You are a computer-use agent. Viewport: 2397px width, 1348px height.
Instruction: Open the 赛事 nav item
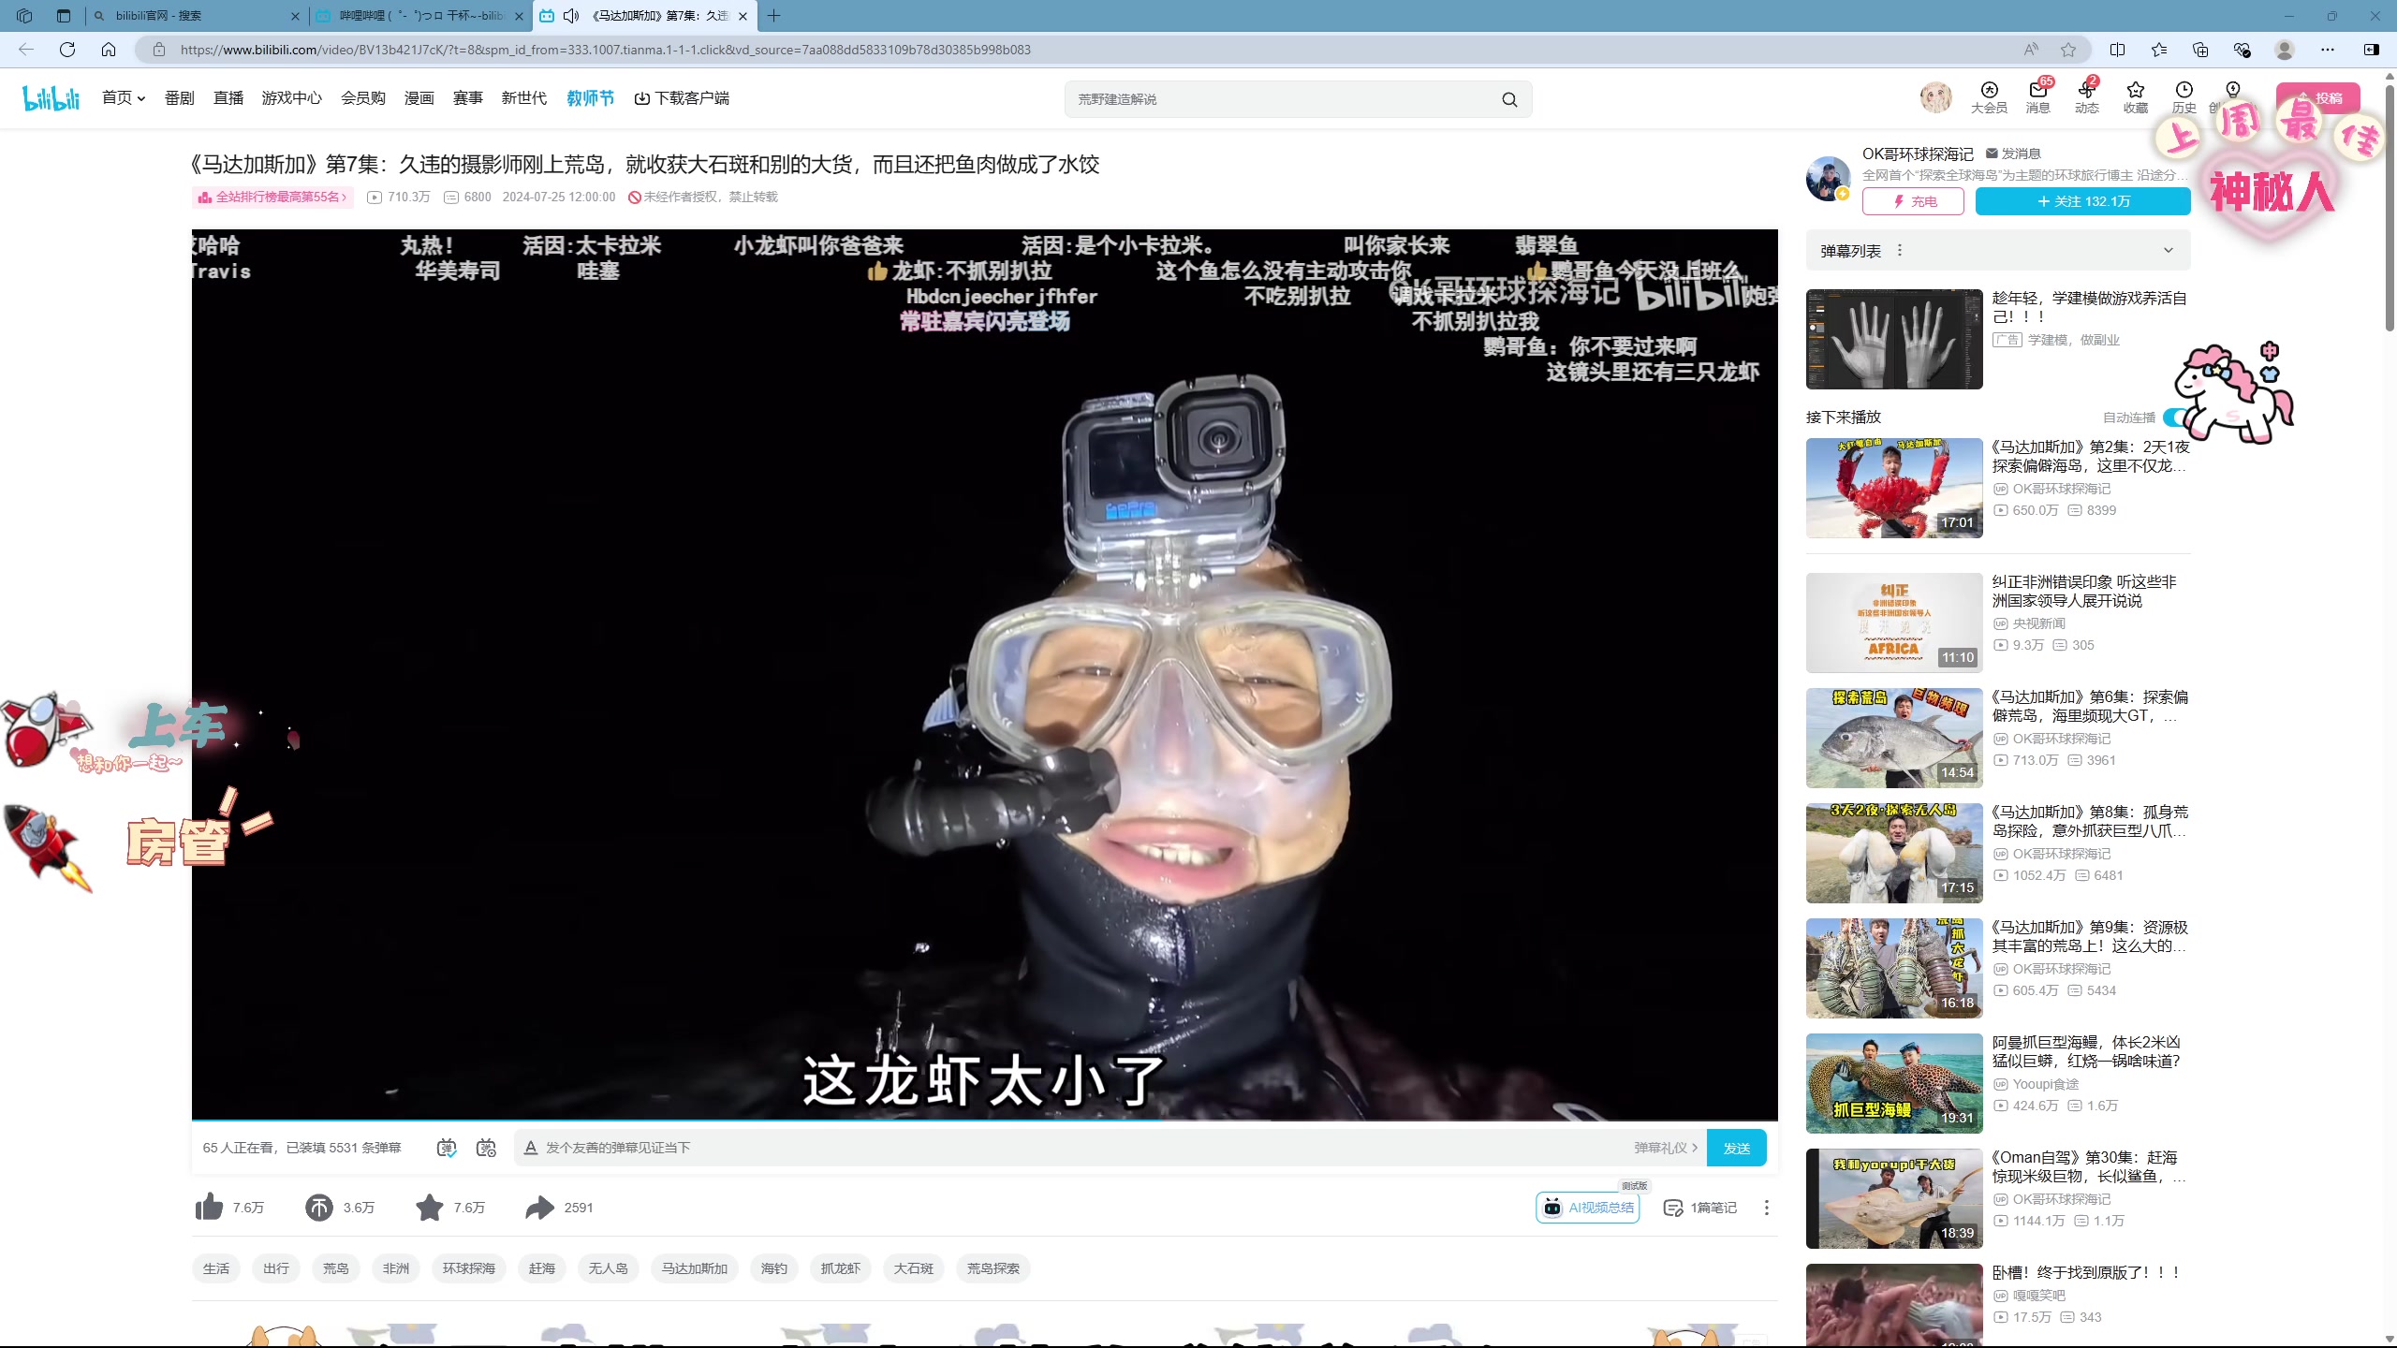click(468, 98)
